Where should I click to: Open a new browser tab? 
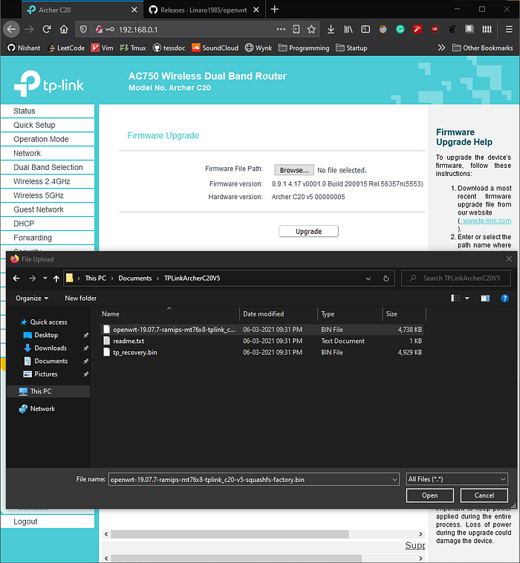(x=275, y=10)
